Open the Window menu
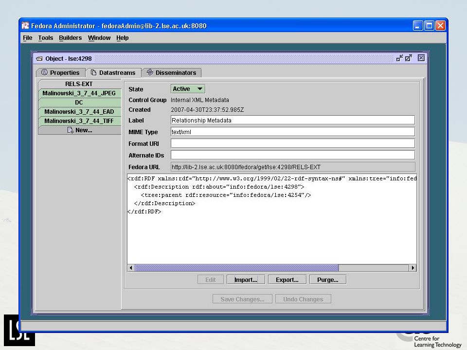This screenshot has width=467, height=350. [x=99, y=38]
